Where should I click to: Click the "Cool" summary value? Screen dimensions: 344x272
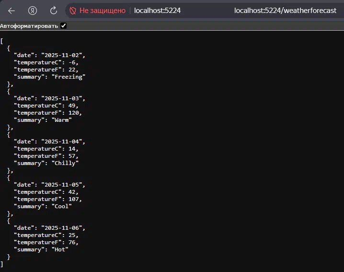[61, 206]
